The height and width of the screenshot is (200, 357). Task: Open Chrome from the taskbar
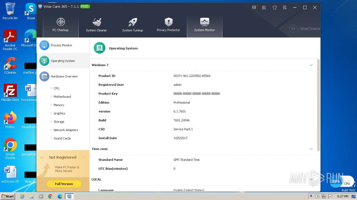pyautogui.click(x=50, y=196)
